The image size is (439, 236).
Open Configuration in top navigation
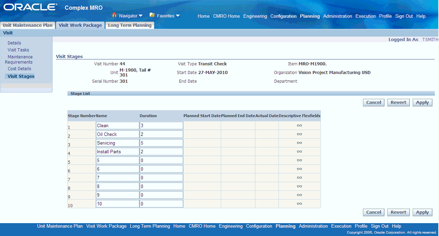click(283, 16)
